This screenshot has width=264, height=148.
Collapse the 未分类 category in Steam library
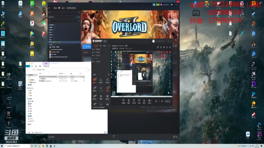[x=49, y=45]
